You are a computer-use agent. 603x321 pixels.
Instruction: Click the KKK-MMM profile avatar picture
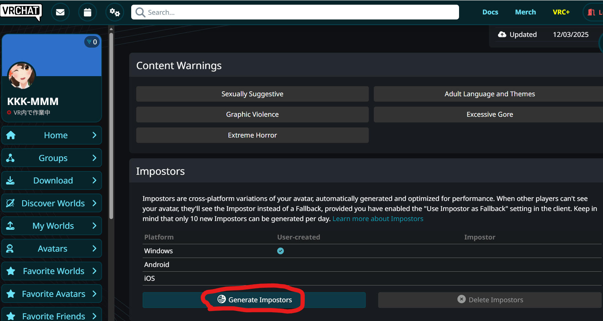(22, 75)
